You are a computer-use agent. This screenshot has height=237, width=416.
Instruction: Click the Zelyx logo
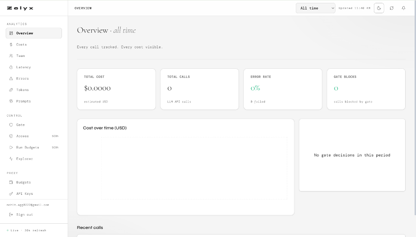20,8
